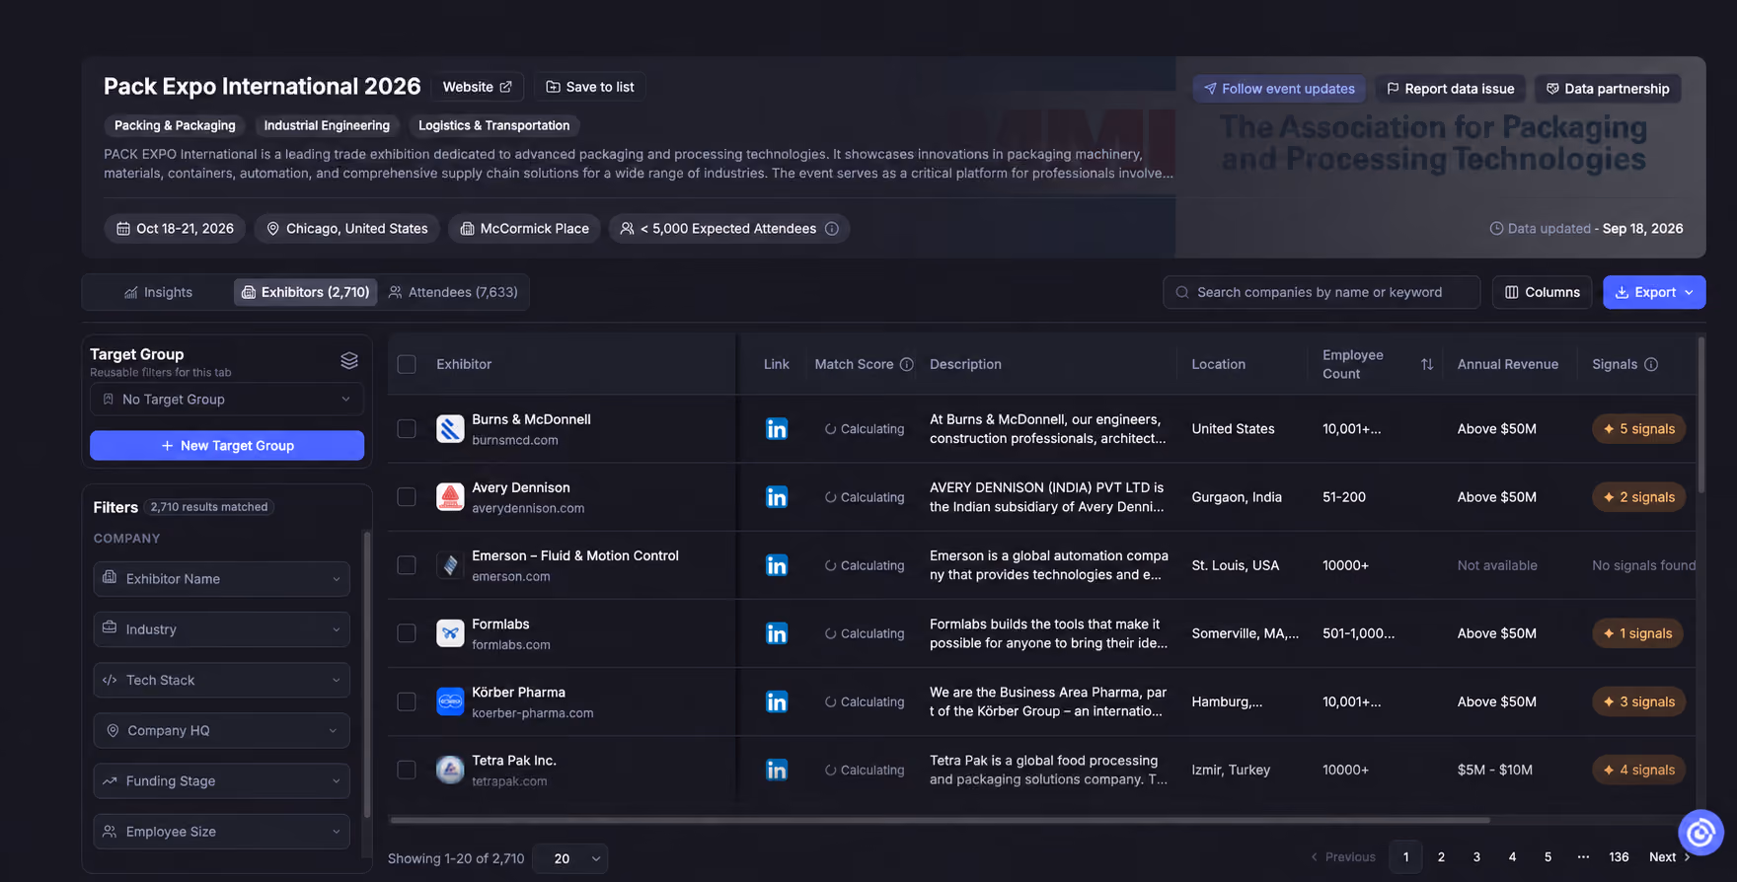
Task: Expand the Tech Stack filter
Action: (222, 680)
